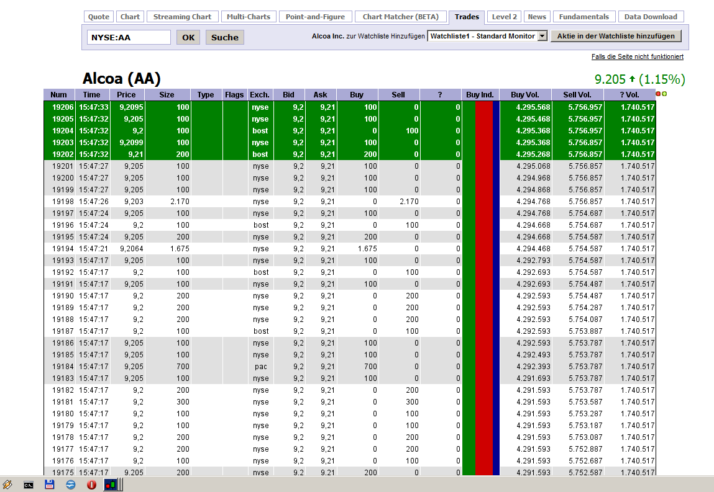Image resolution: width=714 pixels, height=492 pixels.
Task: Open the Opera browser taskbar icon
Action: click(91, 485)
